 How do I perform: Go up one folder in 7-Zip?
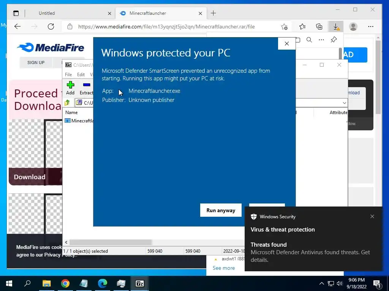pos(67,103)
